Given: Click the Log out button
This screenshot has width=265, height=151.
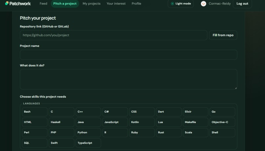Looking at the screenshot, I should tap(242, 4).
